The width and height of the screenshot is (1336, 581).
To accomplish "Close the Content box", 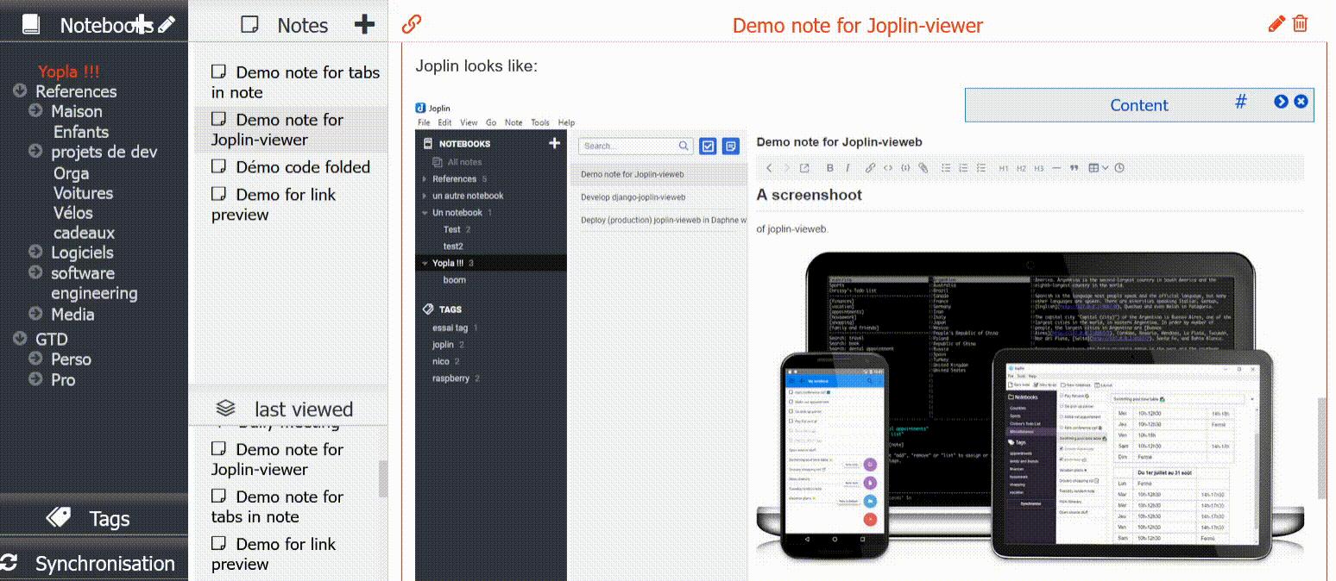I will [x=1301, y=102].
